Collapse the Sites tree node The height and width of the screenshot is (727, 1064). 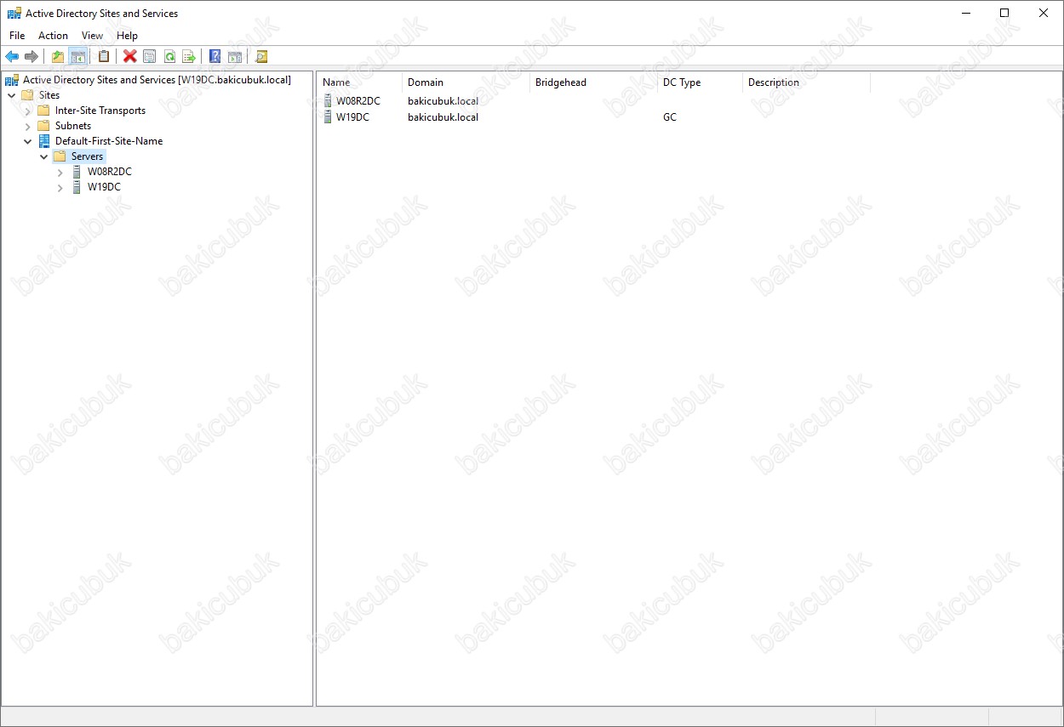click(x=11, y=95)
